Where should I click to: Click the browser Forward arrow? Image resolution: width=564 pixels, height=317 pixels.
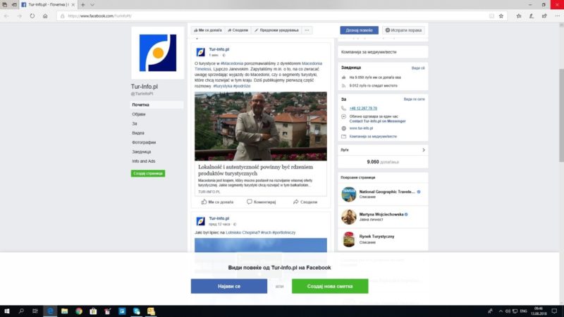click(20, 15)
